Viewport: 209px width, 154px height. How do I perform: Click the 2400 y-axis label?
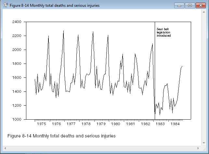click(17, 22)
